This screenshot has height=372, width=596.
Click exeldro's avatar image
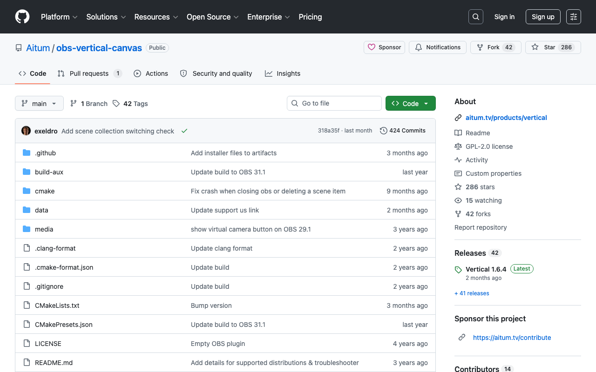26,131
